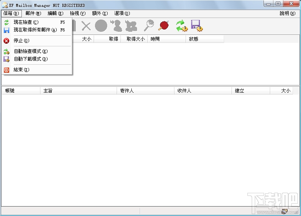Click the gray circle toolbar icon

coord(101,26)
